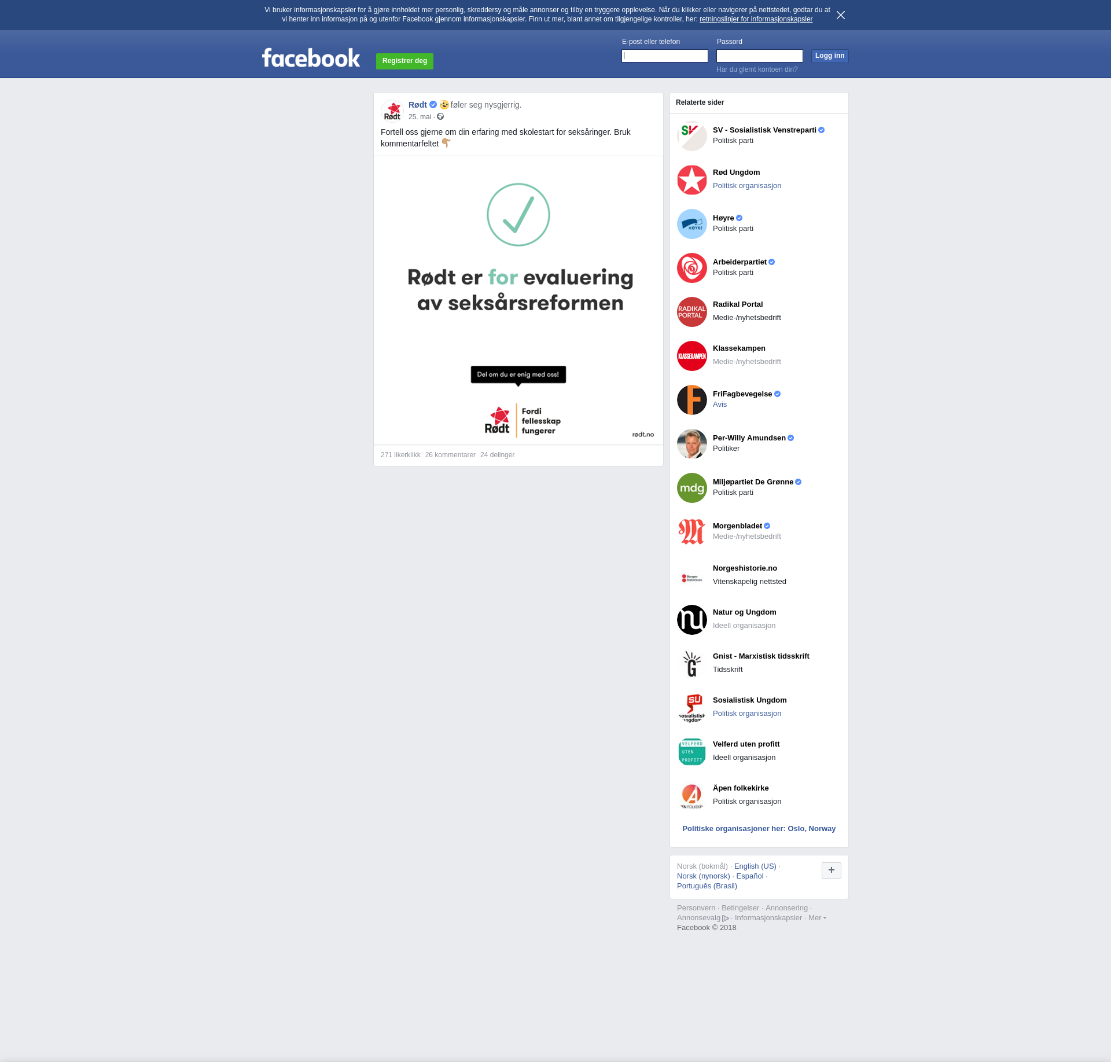Open the public audience globe icon
This screenshot has height=1062, width=1111.
440,117
